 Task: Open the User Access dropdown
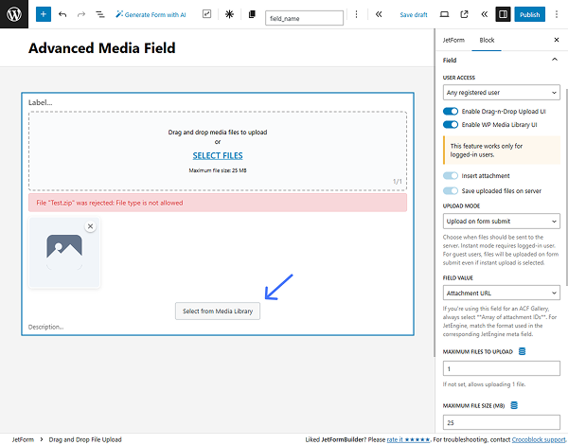pos(502,93)
